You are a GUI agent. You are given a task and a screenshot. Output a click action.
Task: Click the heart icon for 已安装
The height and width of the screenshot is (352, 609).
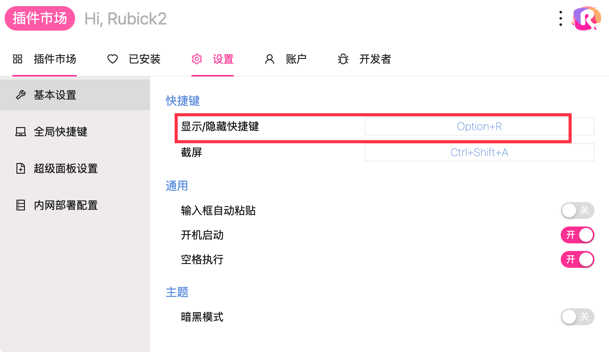(113, 59)
